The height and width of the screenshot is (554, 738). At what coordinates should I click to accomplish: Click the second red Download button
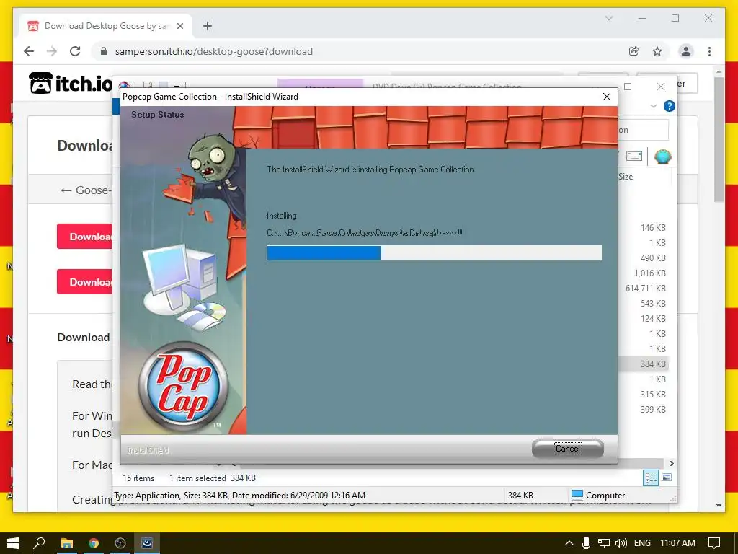coord(85,282)
